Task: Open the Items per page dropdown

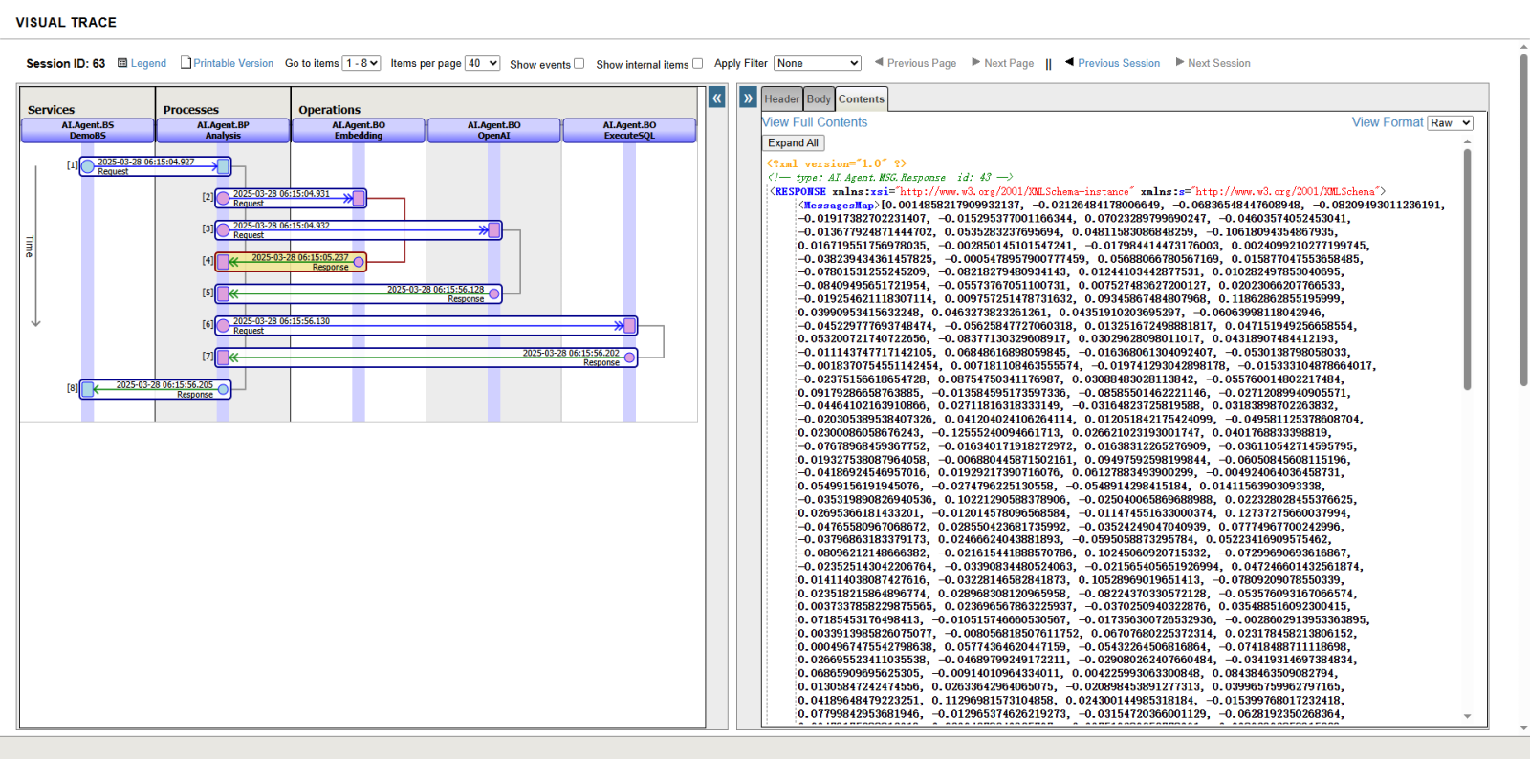Action: point(482,63)
